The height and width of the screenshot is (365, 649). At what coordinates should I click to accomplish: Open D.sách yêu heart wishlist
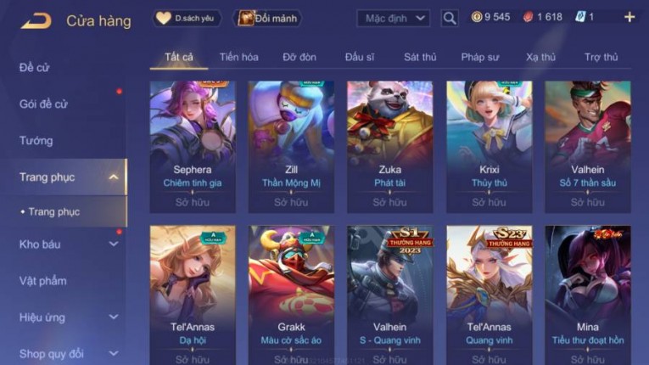point(187,18)
